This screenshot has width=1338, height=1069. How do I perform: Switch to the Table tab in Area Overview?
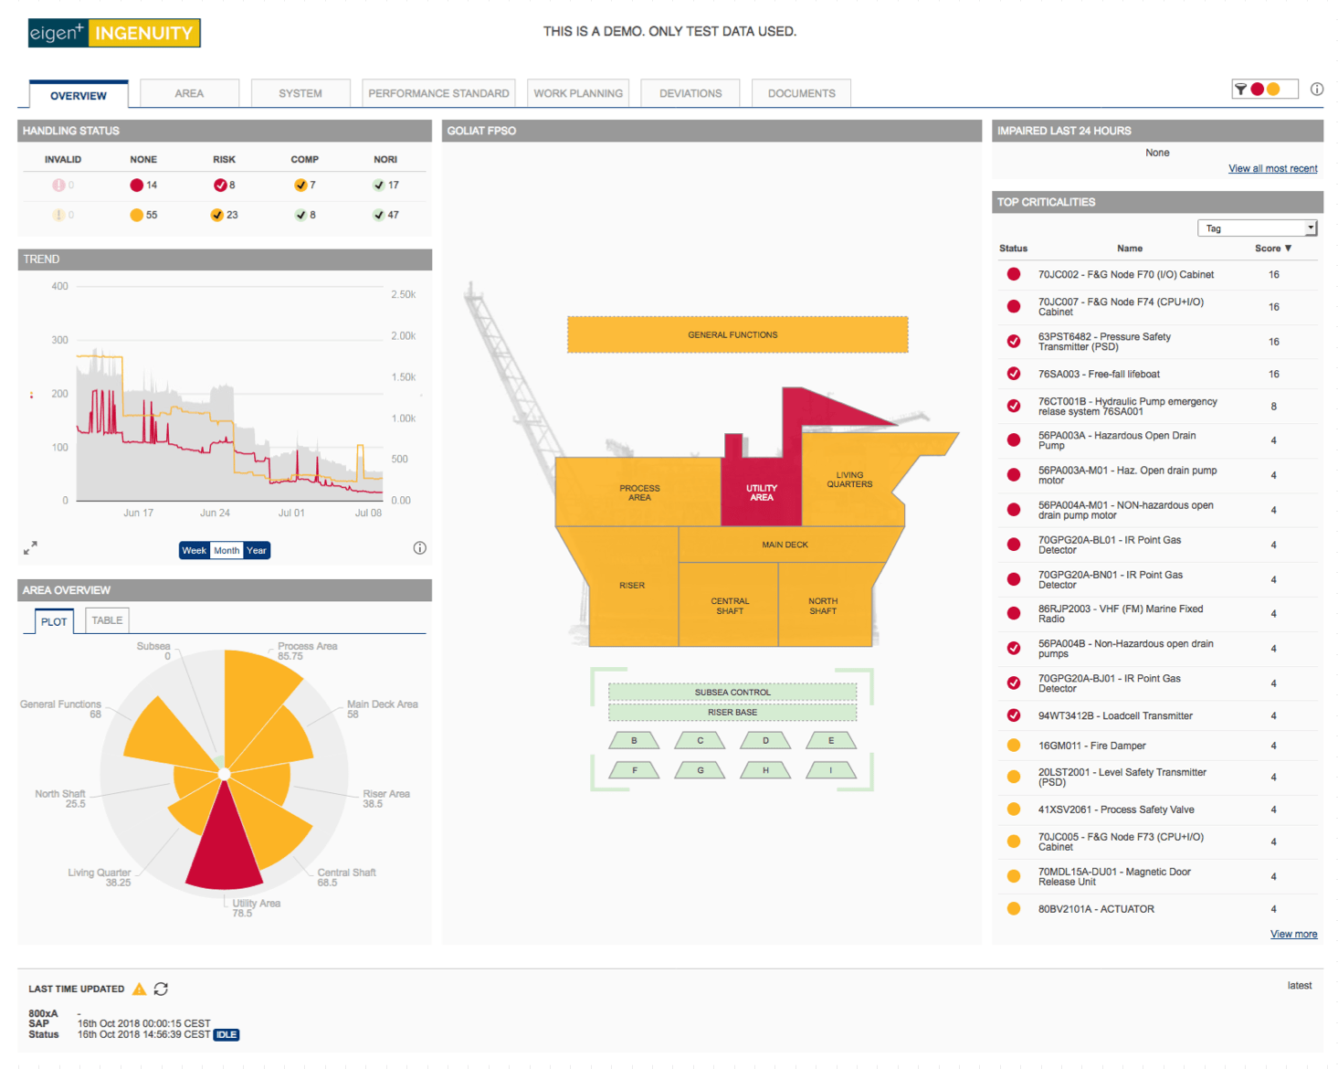[107, 620]
